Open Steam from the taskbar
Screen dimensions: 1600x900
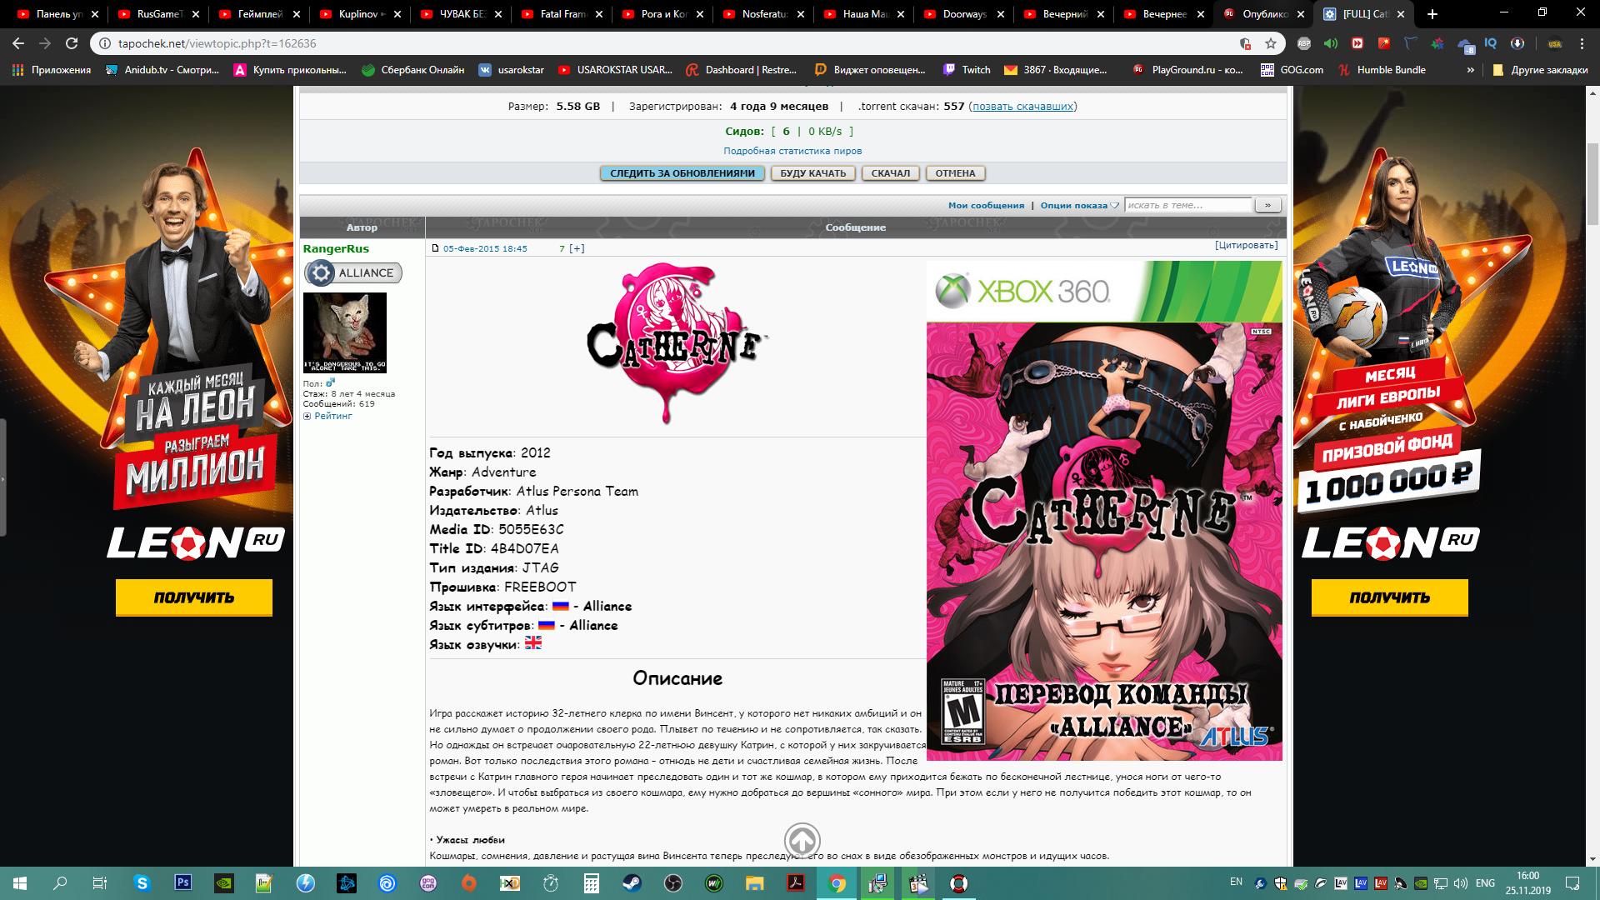(x=632, y=883)
